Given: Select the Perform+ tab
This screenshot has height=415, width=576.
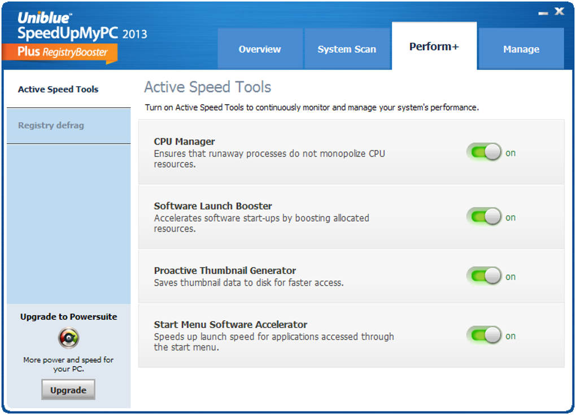Looking at the screenshot, I should coord(434,46).
